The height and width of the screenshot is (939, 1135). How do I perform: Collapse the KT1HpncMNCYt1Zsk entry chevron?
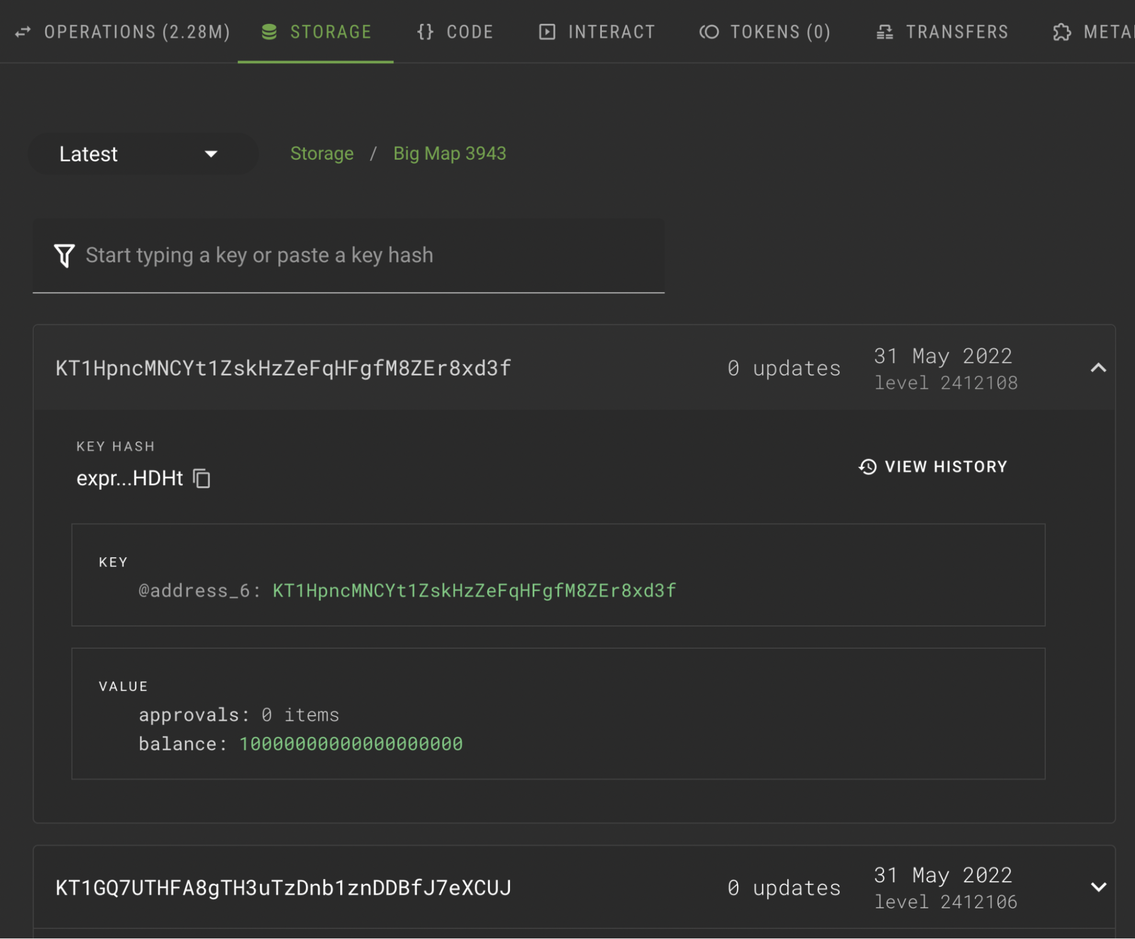click(x=1098, y=368)
